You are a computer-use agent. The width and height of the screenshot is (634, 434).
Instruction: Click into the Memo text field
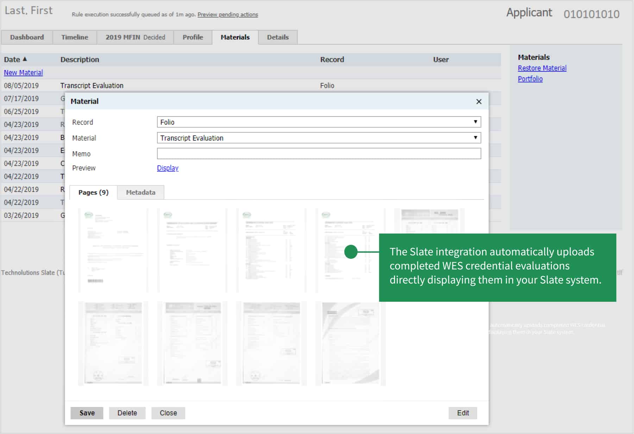click(319, 154)
